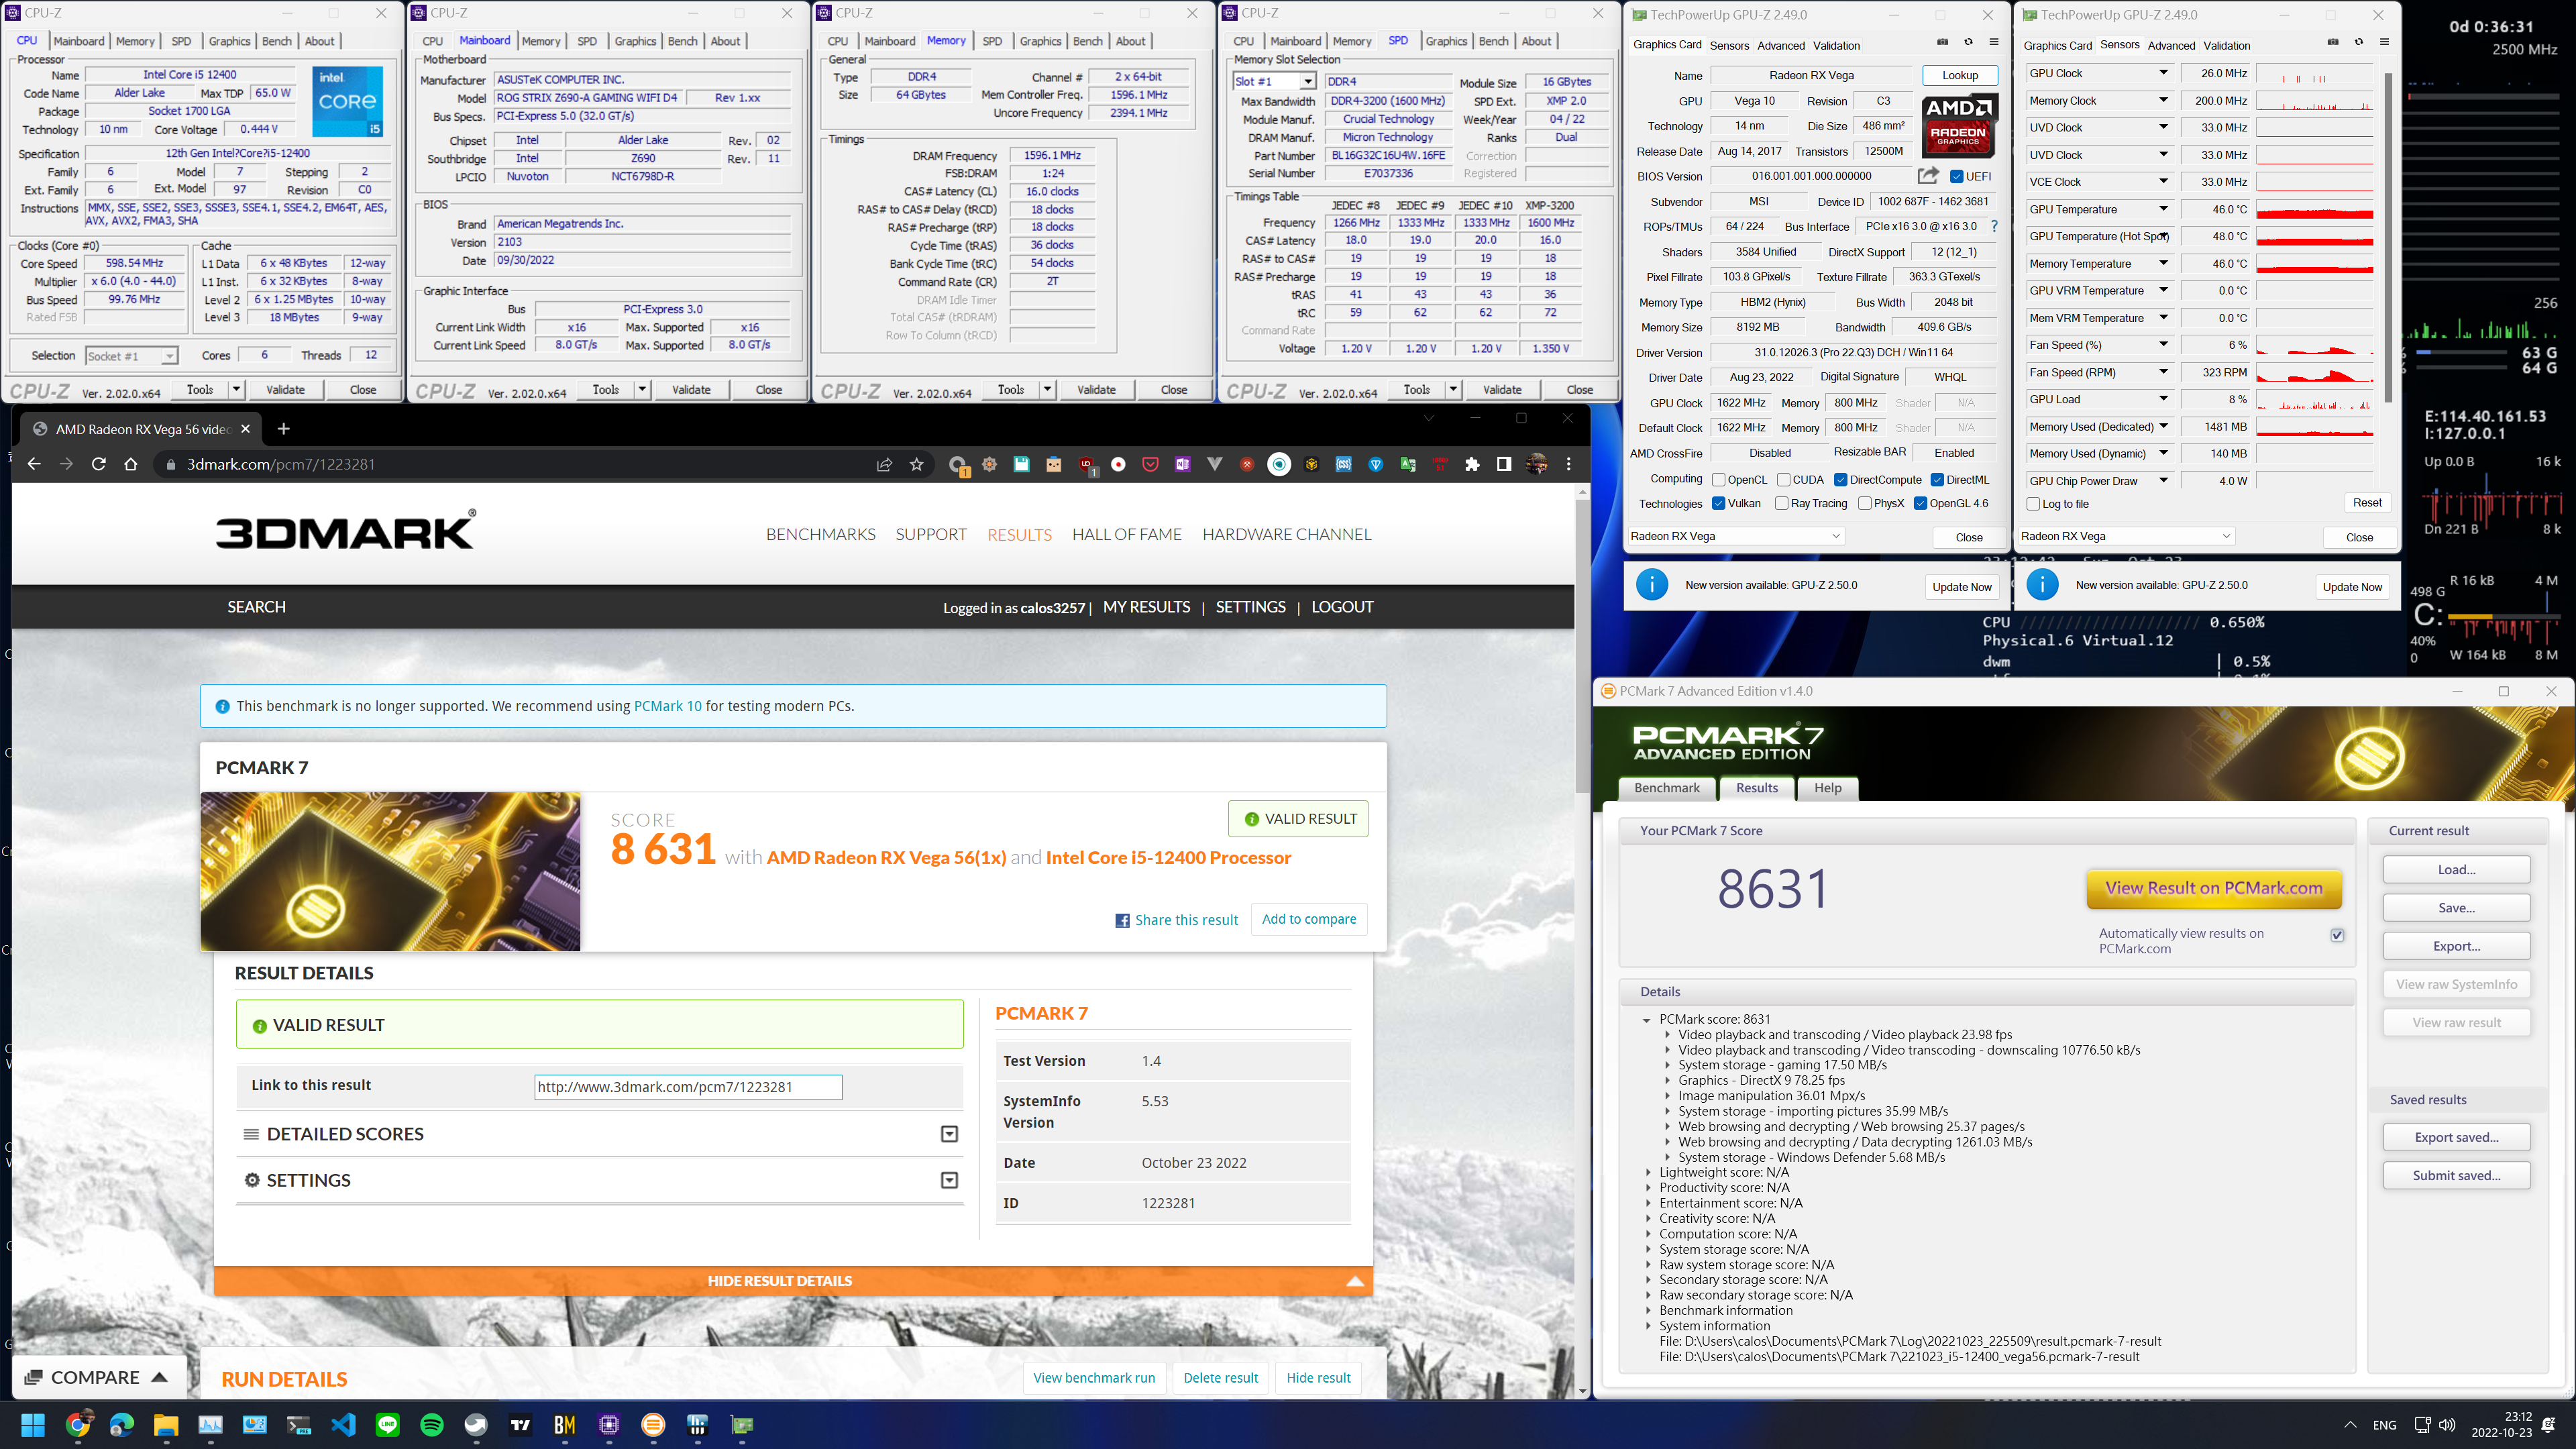The width and height of the screenshot is (2576, 1449).
Task: Open the Windows Start menu
Action: tap(33, 1424)
